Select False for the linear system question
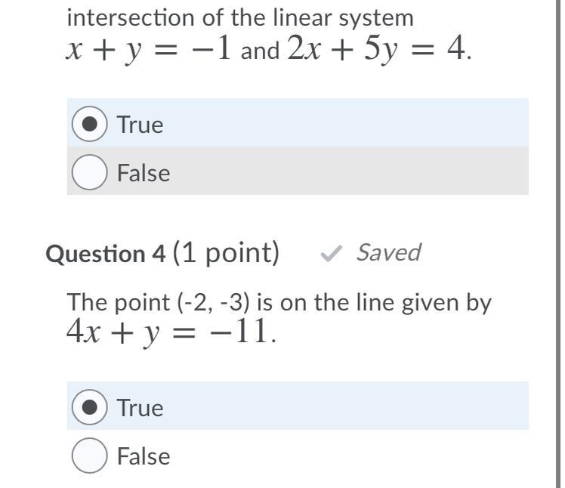565x488 pixels. (89, 173)
